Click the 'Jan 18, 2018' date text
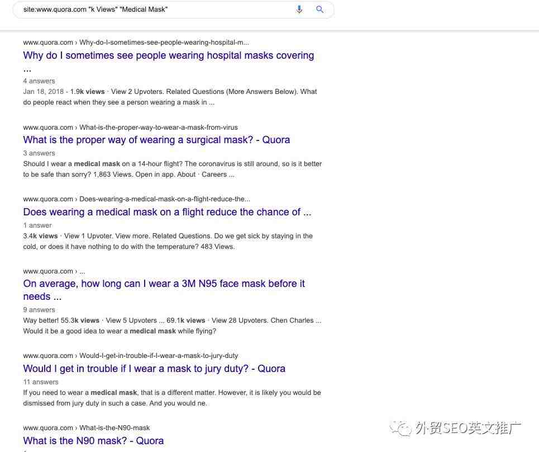This screenshot has height=452, width=539. [44, 92]
